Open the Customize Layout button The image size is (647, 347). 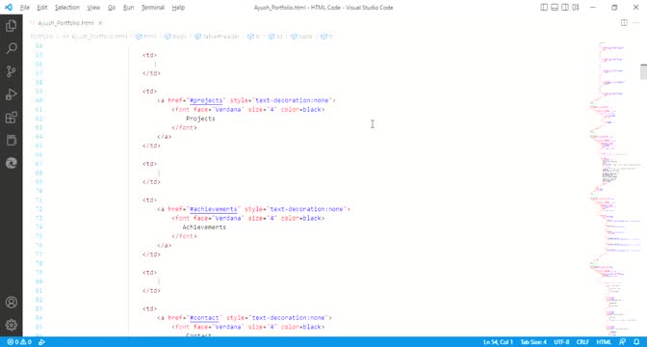[576, 8]
